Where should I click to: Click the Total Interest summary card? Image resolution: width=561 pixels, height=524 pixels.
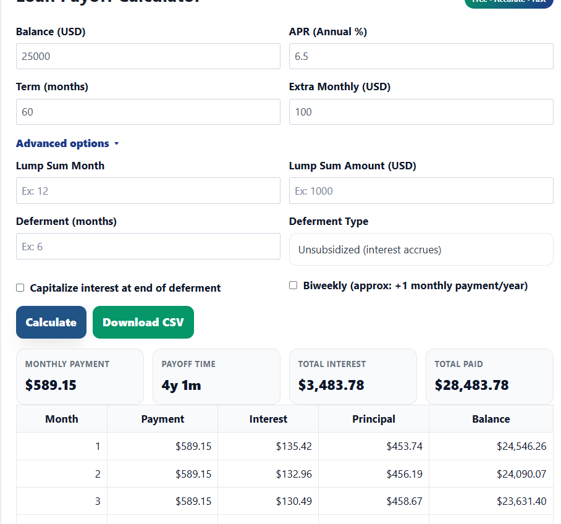coord(353,376)
